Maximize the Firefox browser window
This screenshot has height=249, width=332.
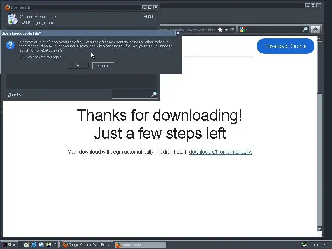coord(313,6)
